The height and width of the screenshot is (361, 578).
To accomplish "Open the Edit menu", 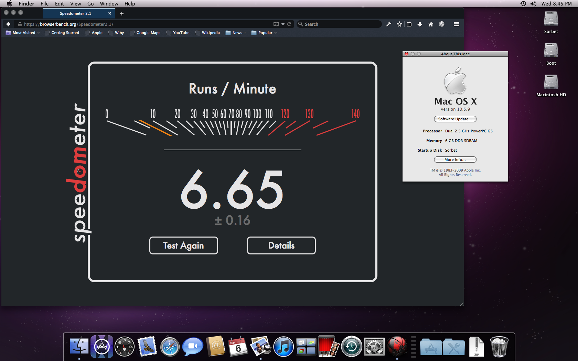I will (x=59, y=4).
